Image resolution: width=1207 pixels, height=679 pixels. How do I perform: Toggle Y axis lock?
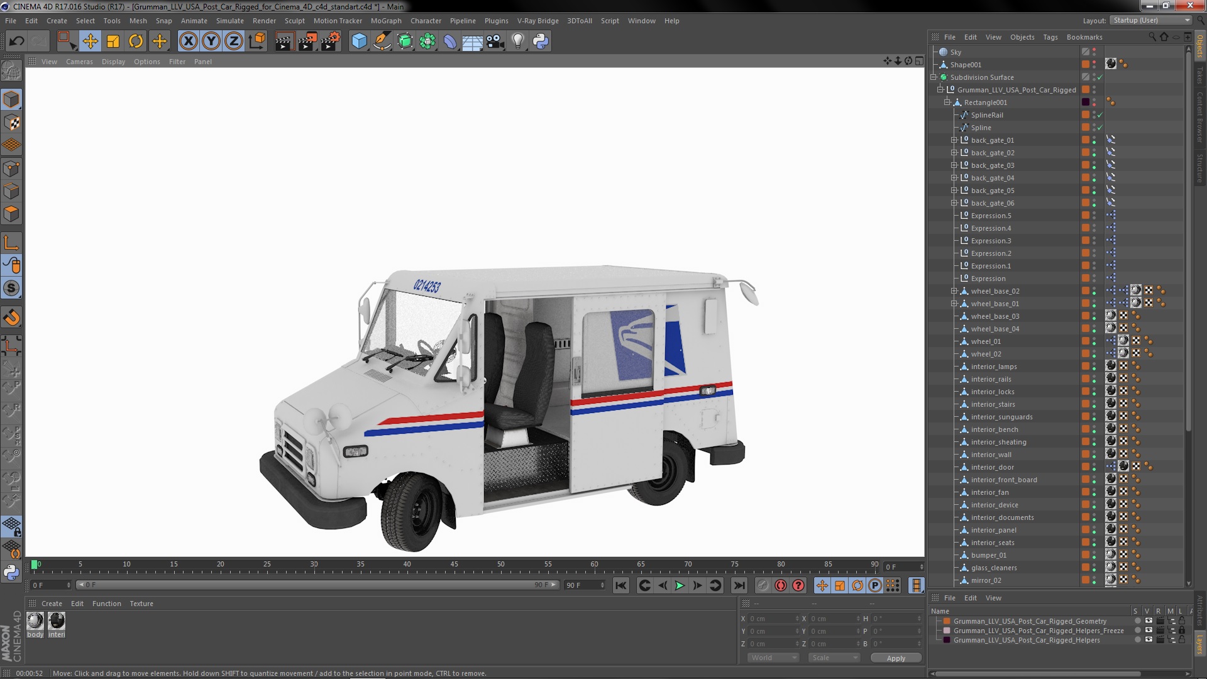coord(211,41)
